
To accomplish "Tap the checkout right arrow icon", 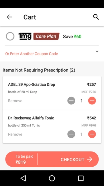I will point(90,159).
